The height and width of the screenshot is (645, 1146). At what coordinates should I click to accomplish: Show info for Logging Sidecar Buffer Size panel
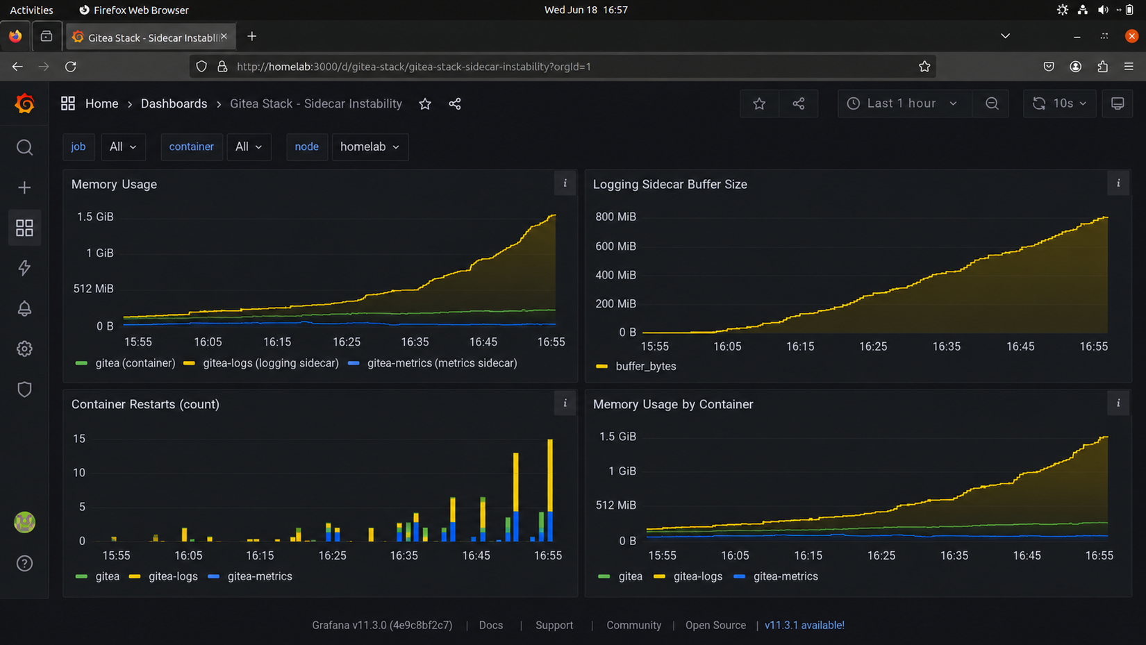1118,183
